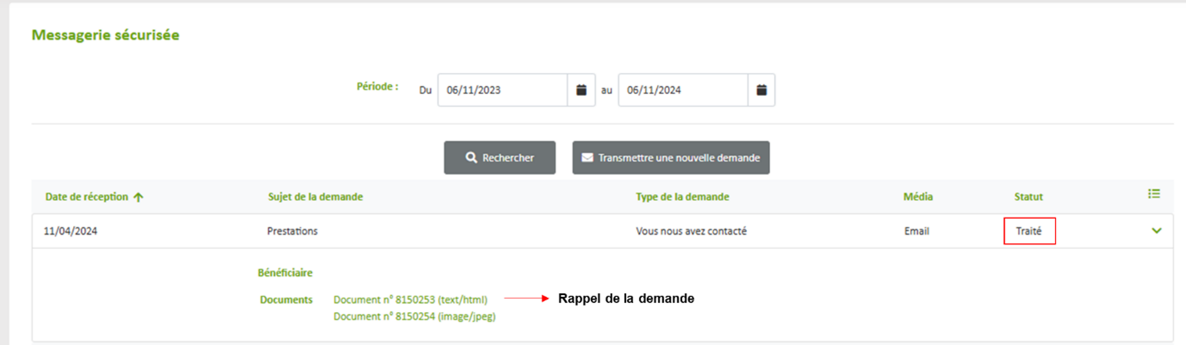
Task: Open Document n° 8150254 (image/jpeg)
Action: 414,316
